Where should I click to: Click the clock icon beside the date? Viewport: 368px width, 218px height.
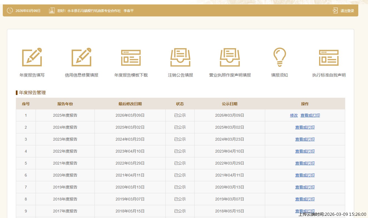pyautogui.click(x=10, y=11)
